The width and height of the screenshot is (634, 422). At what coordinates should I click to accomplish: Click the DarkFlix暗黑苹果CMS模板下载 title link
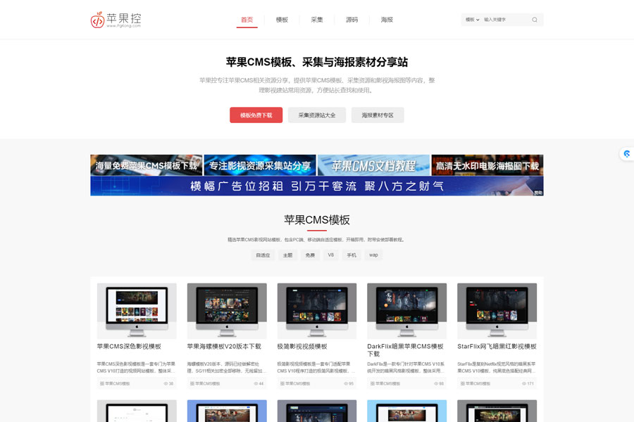[405, 350]
